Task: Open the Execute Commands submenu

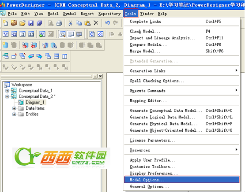Action: click(181, 91)
